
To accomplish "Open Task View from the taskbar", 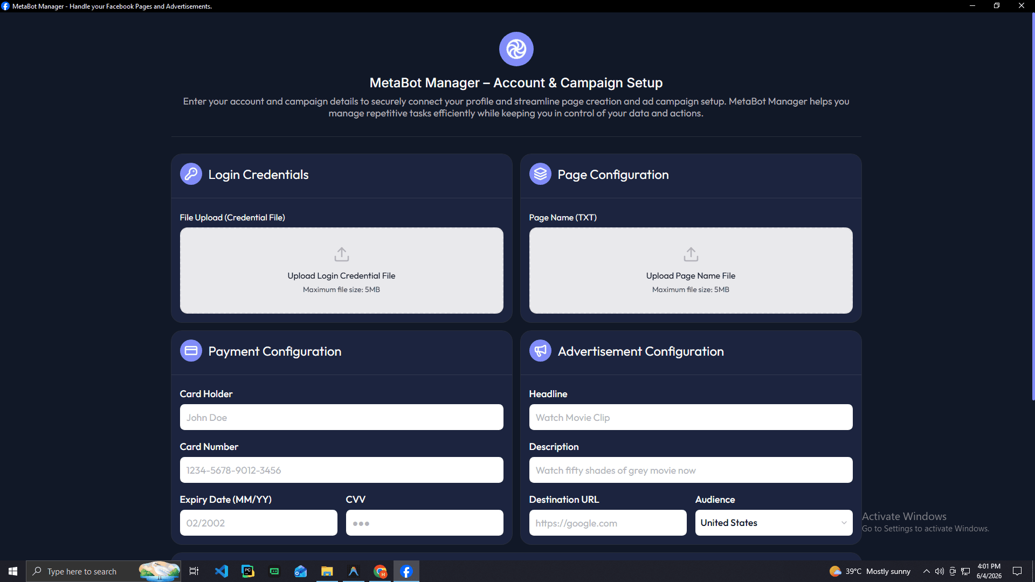I will 194,571.
